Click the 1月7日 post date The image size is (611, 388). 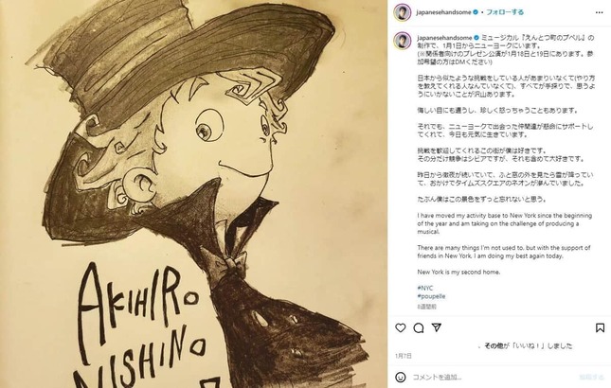tap(404, 356)
